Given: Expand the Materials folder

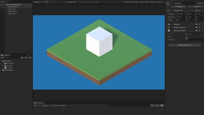Looking at the screenshot, I should [x=3, y=63].
